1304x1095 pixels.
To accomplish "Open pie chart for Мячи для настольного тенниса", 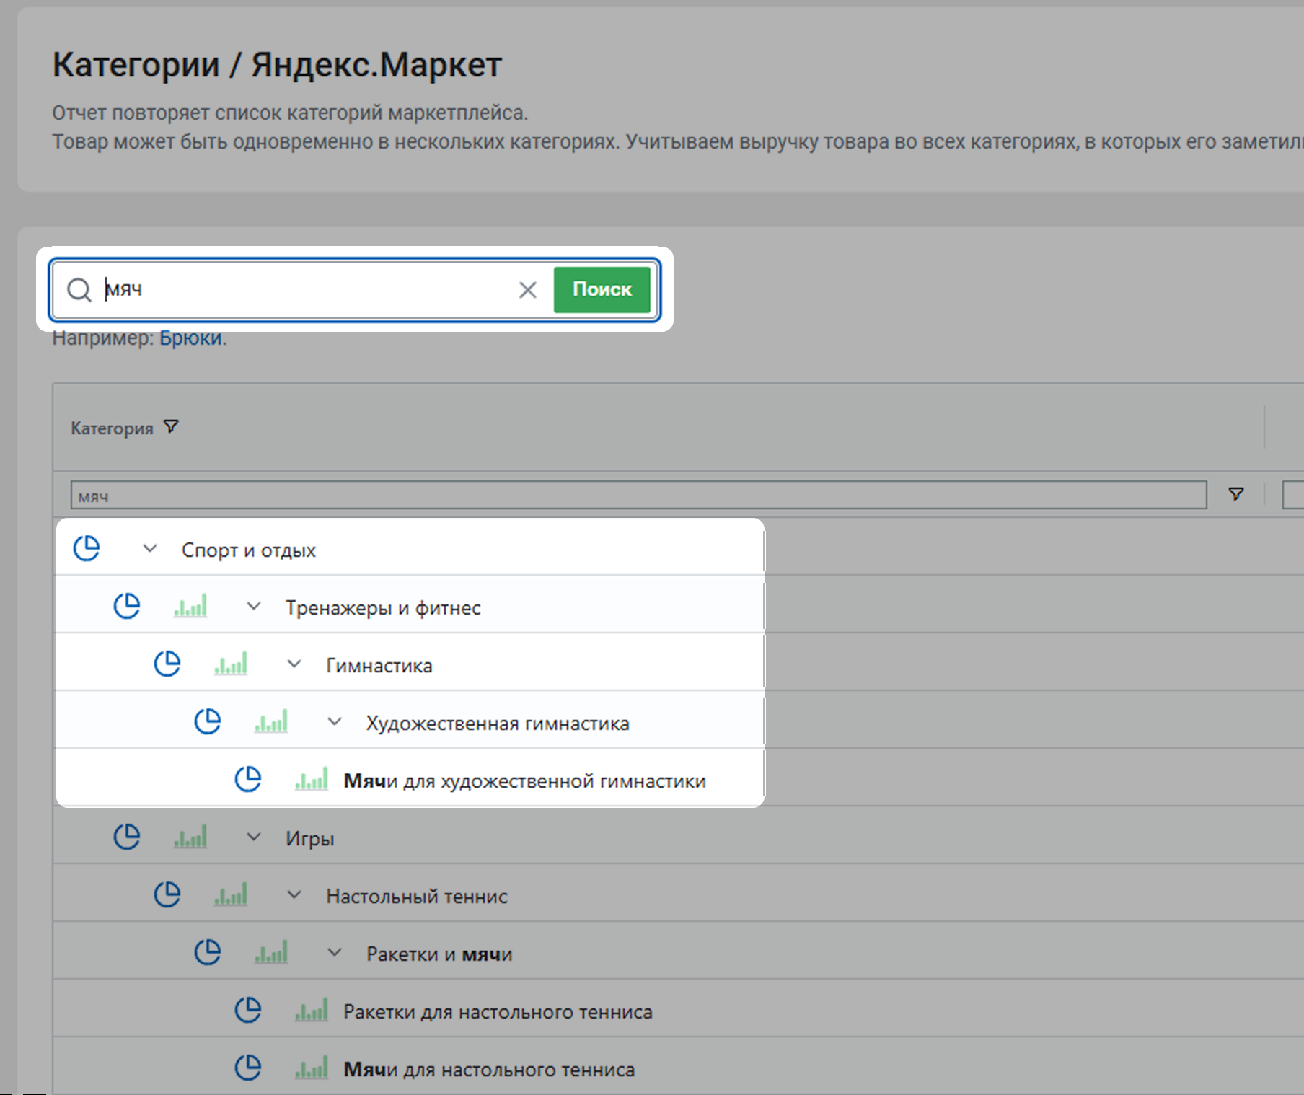I will coord(248,1068).
